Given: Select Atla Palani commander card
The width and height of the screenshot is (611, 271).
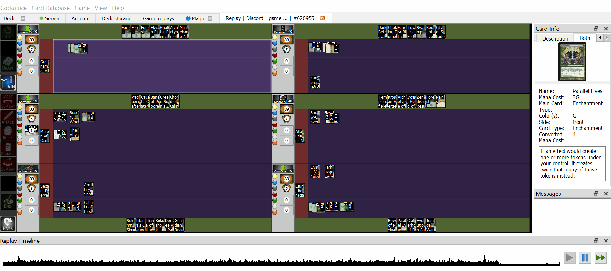Looking at the screenshot, I should pos(300,136).
